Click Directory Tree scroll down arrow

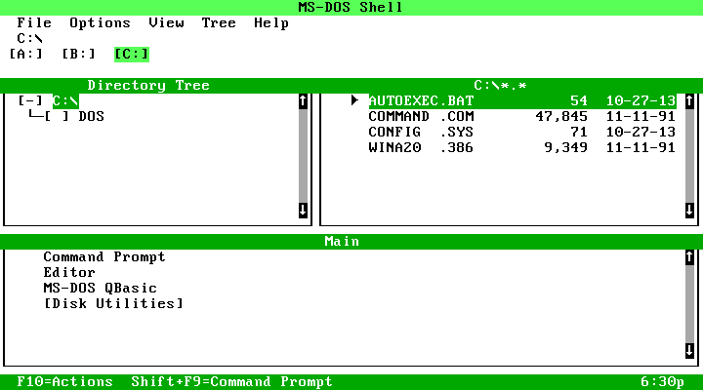(303, 210)
